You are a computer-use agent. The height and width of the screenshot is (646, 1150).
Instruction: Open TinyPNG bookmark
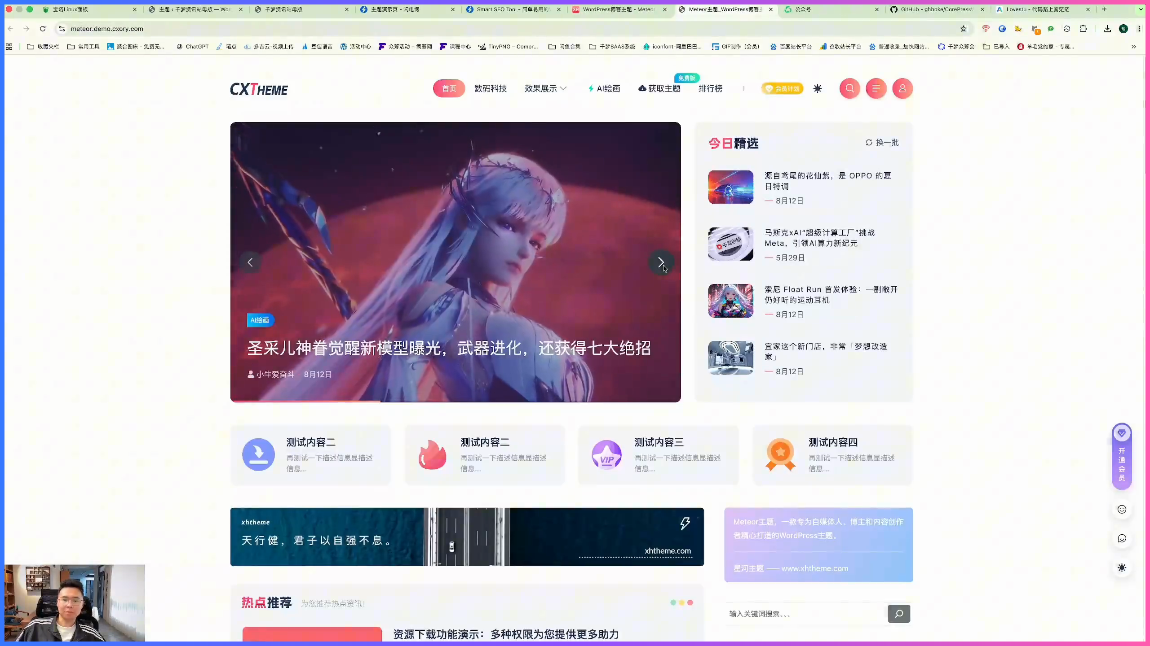coord(508,47)
